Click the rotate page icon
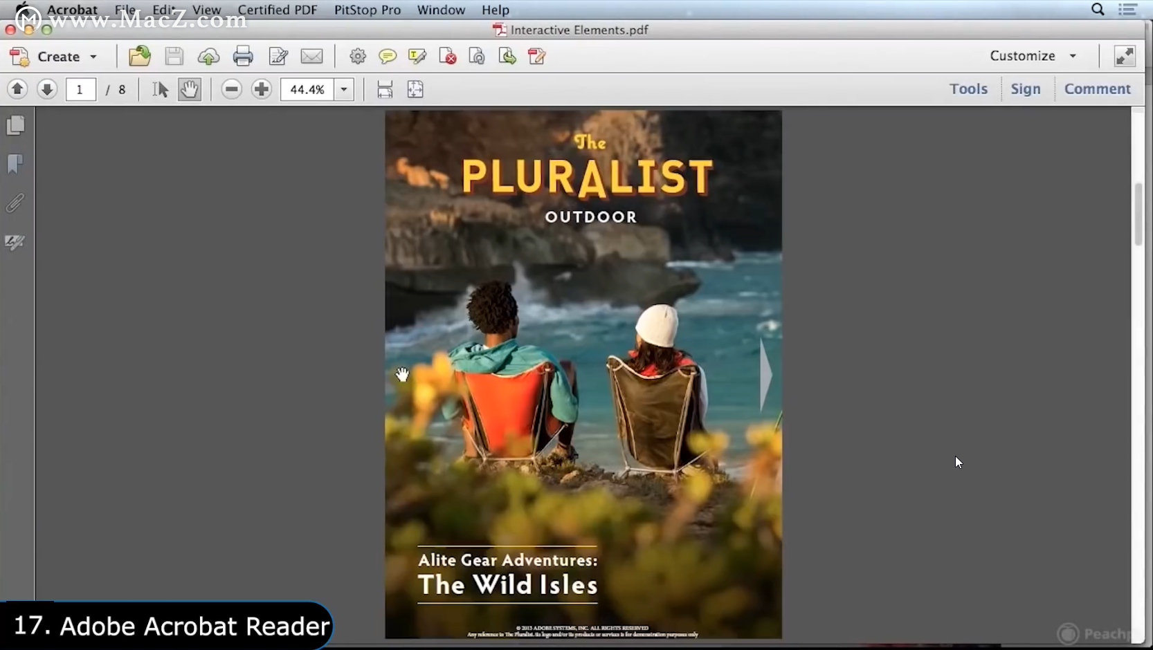The image size is (1153, 650). click(477, 56)
